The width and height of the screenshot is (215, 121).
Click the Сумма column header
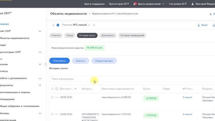147,89
